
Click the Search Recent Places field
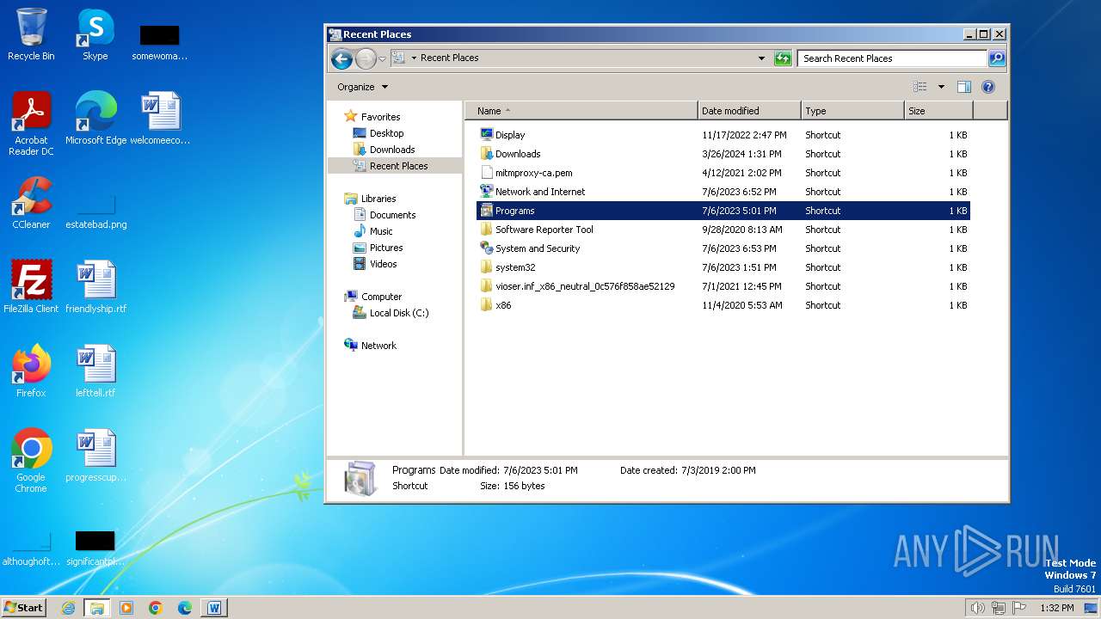pyautogui.click(x=892, y=58)
